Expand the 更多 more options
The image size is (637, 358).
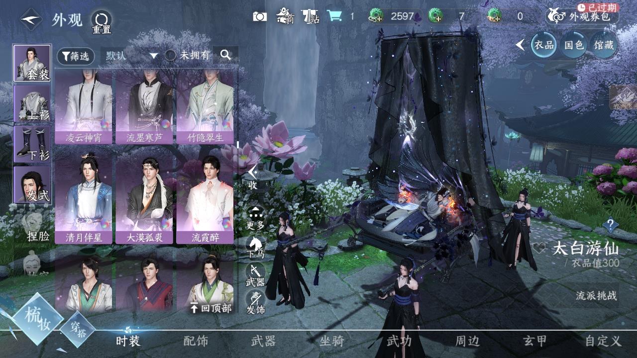point(256,218)
